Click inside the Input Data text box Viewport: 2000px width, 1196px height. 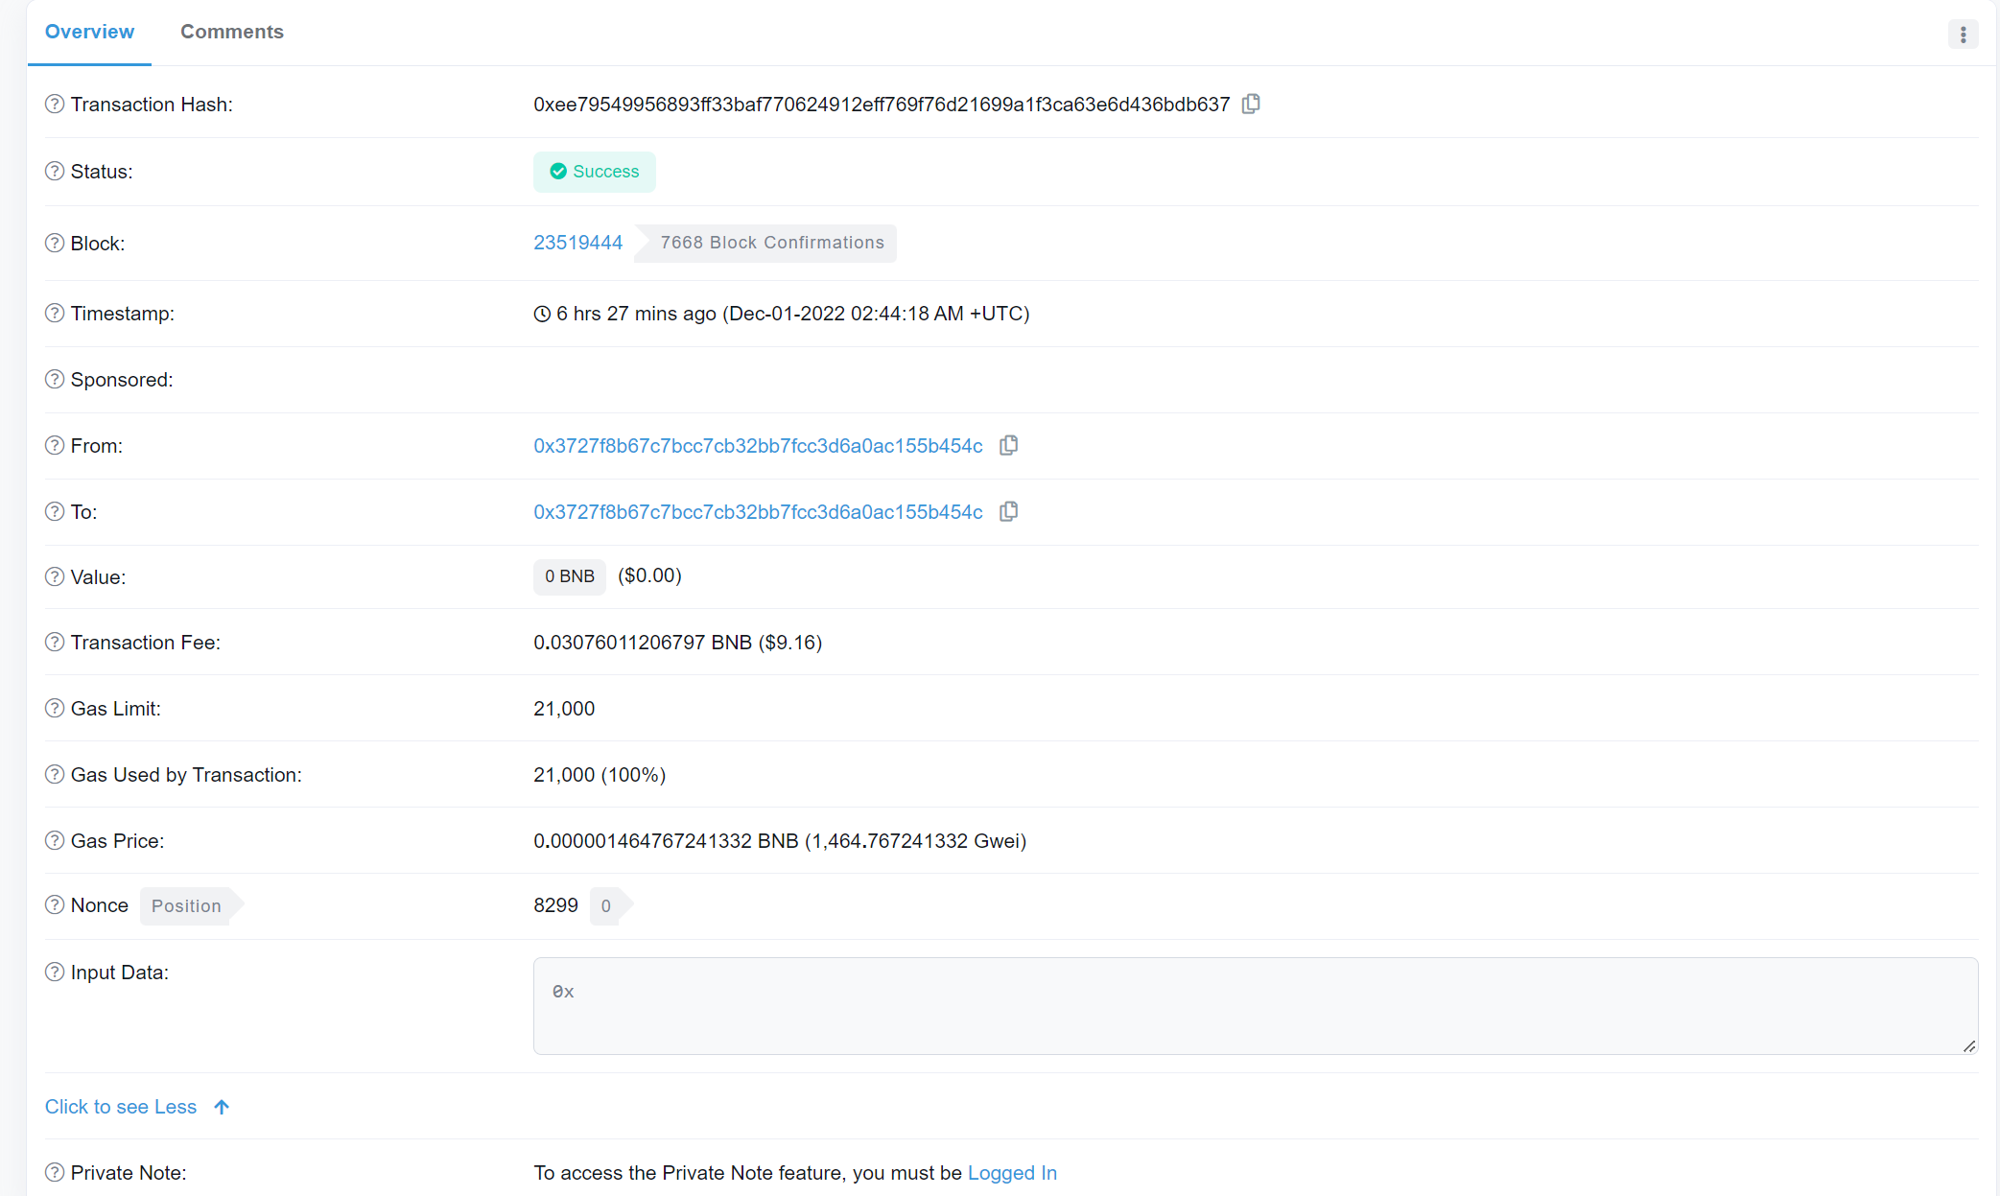(x=1247, y=1005)
